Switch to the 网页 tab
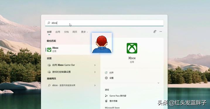The image size is (210, 109). pos(75,32)
